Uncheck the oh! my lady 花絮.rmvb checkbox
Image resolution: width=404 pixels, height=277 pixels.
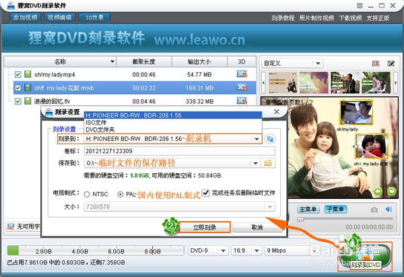pyautogui.click(x=18, y=88)
